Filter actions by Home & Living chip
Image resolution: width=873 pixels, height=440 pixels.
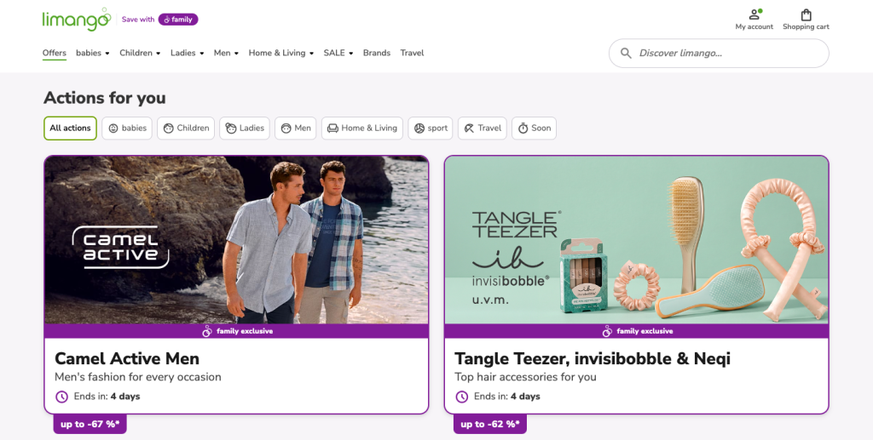(x=361, y=129)
